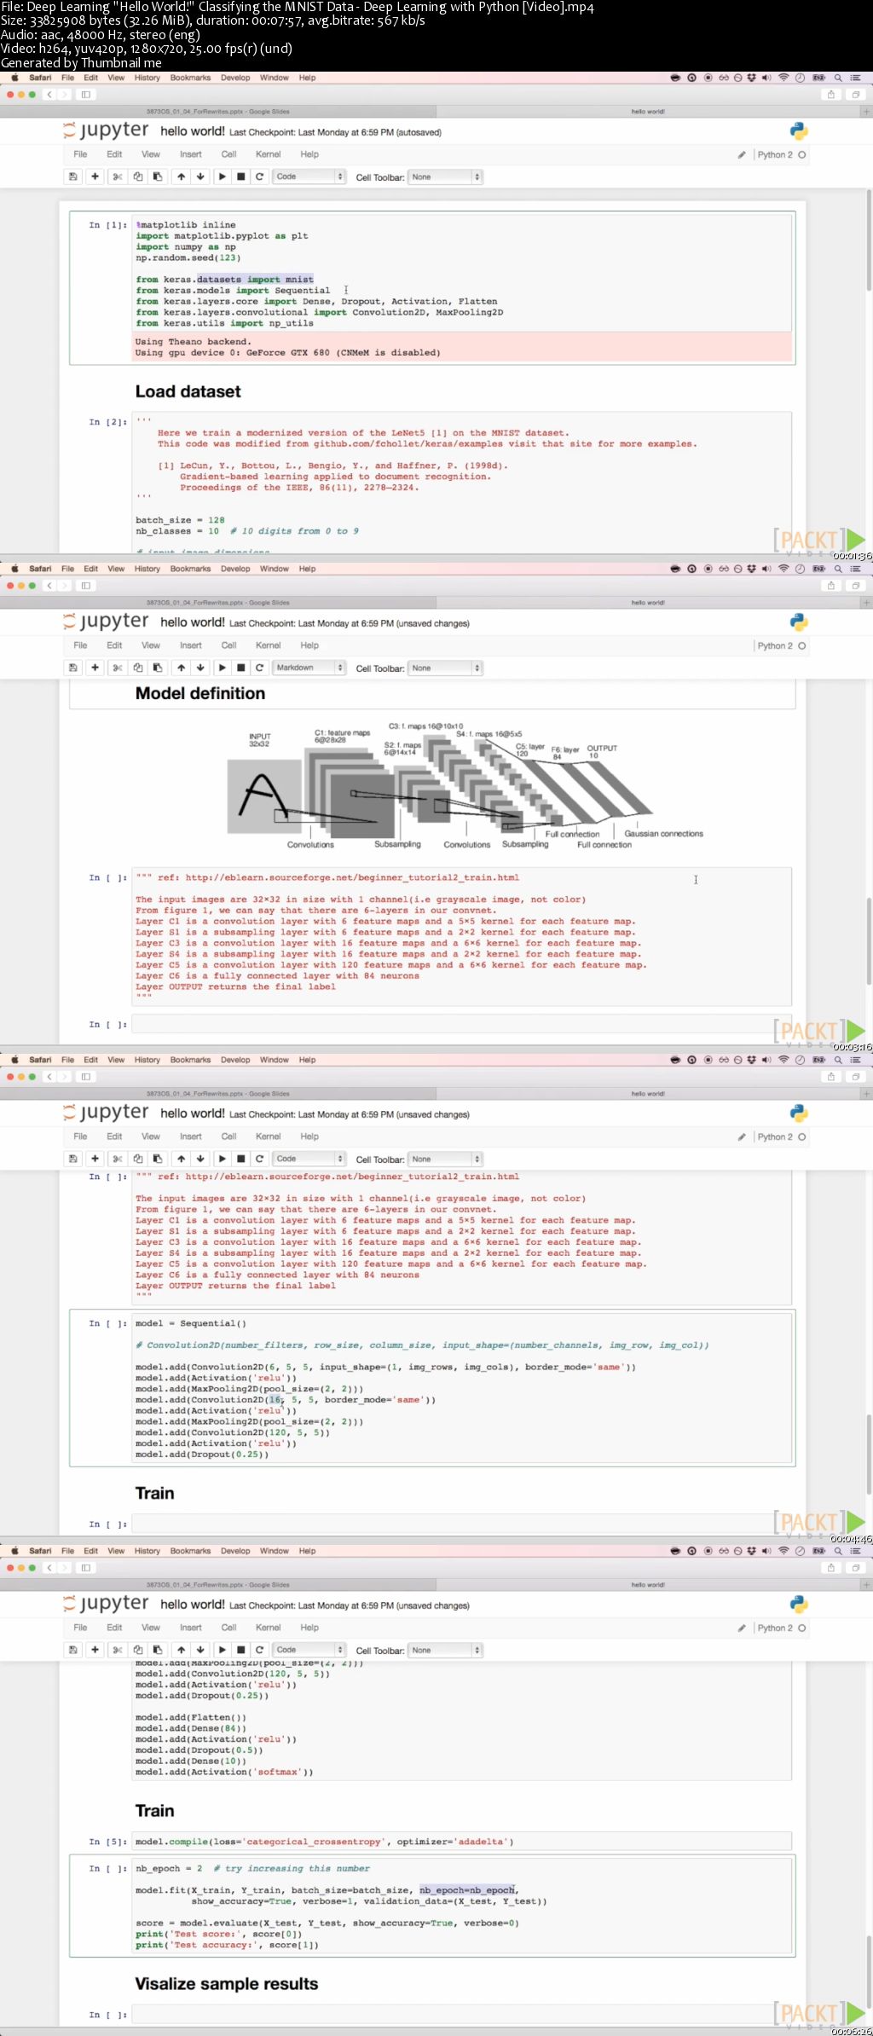Click Restart kernel icon in Visalize results frame
The height and width of the screenshot is (2036, 873).
259,1650
